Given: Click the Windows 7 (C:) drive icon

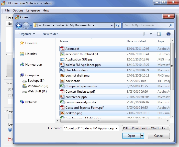Looking at the screenshot, I should tap(25, 86).
